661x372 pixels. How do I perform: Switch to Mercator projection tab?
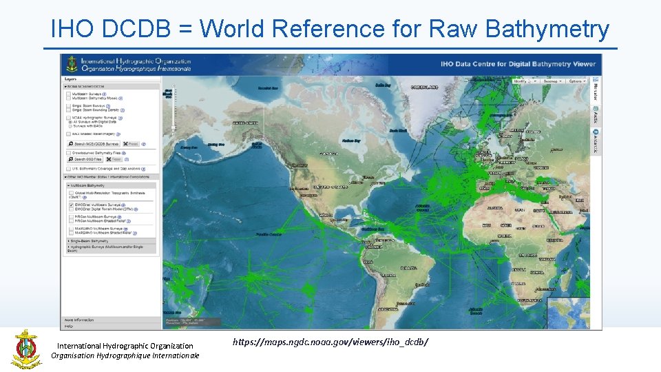596,90
